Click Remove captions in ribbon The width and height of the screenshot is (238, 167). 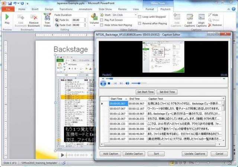pos(215,25)
